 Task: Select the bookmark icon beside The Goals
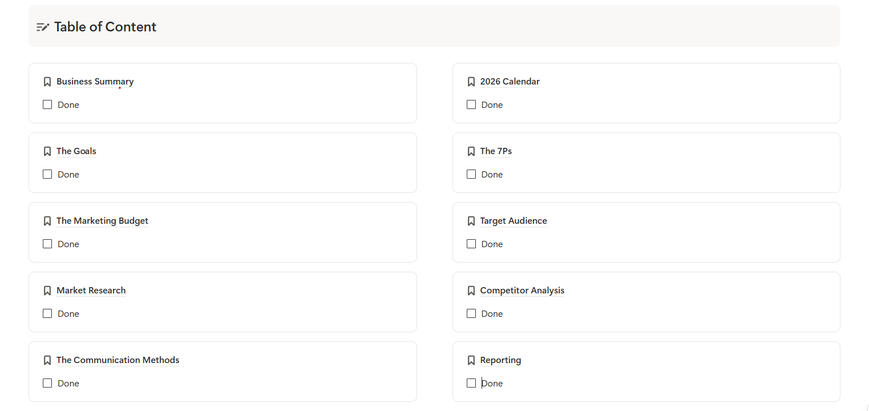click(47, 151)
